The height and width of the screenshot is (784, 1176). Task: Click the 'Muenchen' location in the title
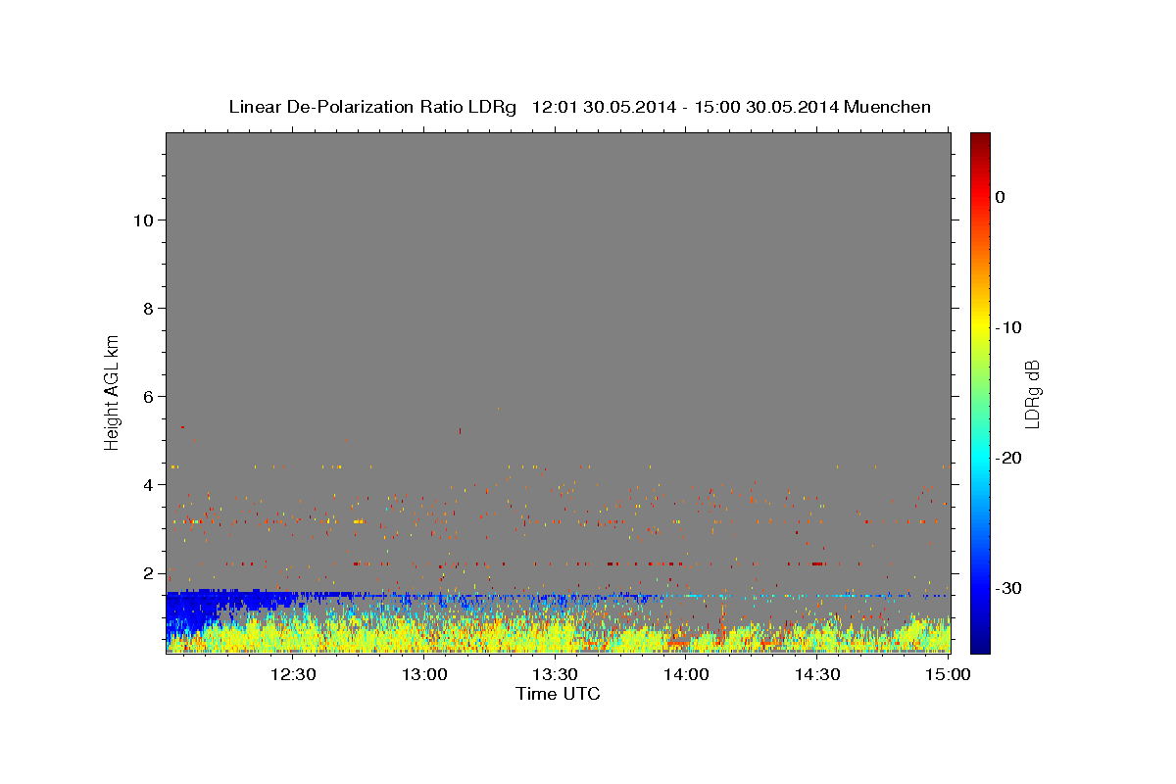coord(888,107)
